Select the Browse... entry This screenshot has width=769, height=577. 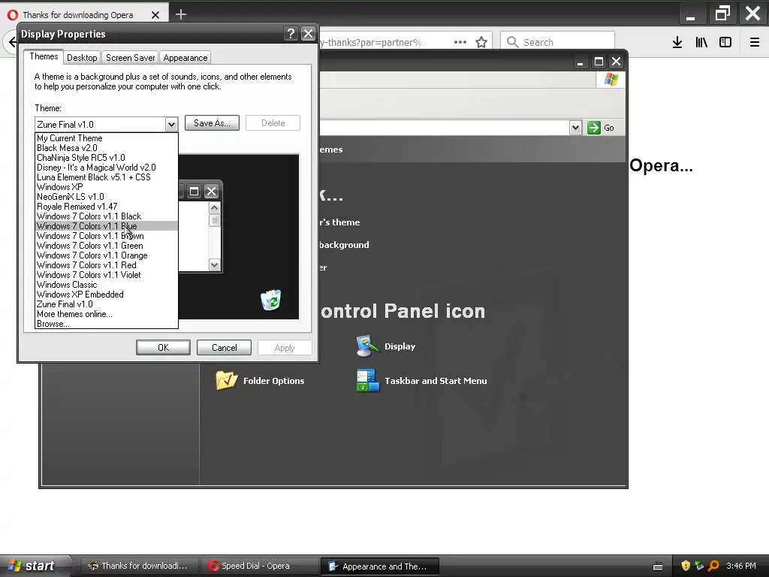point(107,324)
